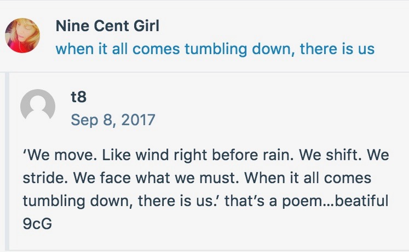
Task: Click the Sep 8, 2017 comment timestamp
Action: point(113,119)
